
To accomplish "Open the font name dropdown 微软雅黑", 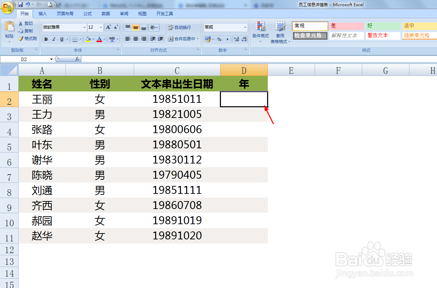I will click(x=85, y=27).
